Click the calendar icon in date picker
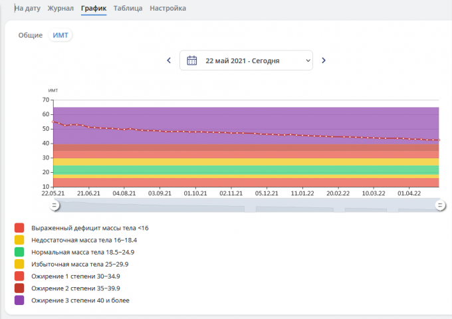Viewport: 452px width, 319px height. click(x=192, y=60)
